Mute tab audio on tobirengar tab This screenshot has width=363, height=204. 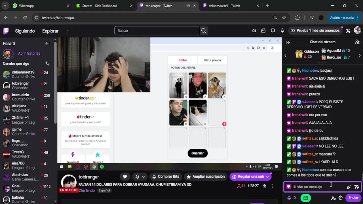pyautogui.click(x=188, y=6)
